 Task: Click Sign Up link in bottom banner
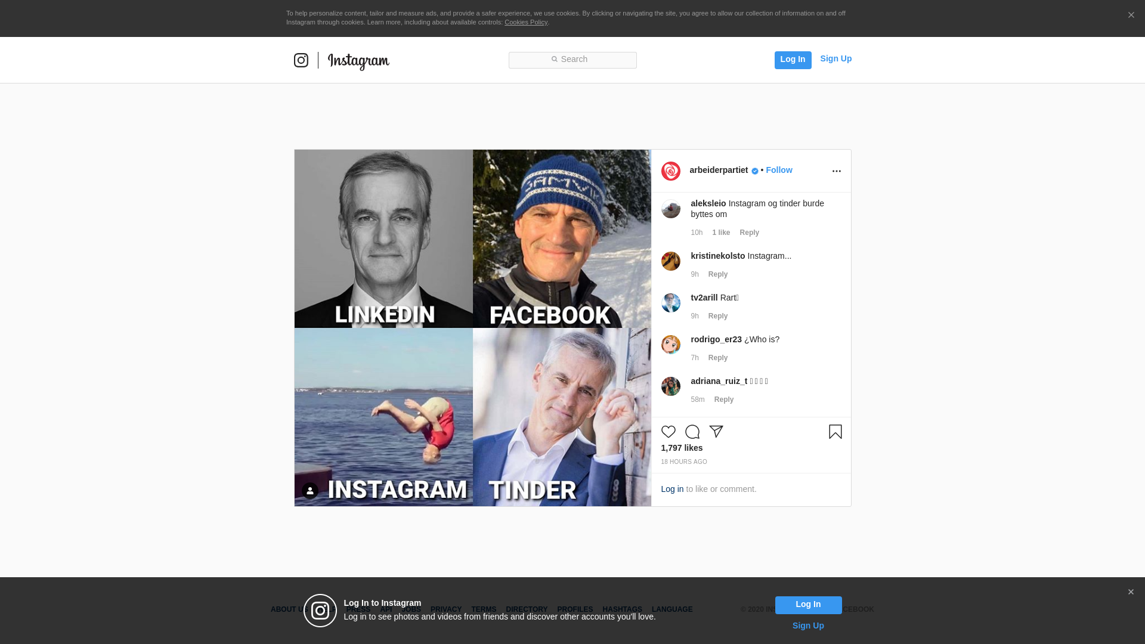pos(808,626)
